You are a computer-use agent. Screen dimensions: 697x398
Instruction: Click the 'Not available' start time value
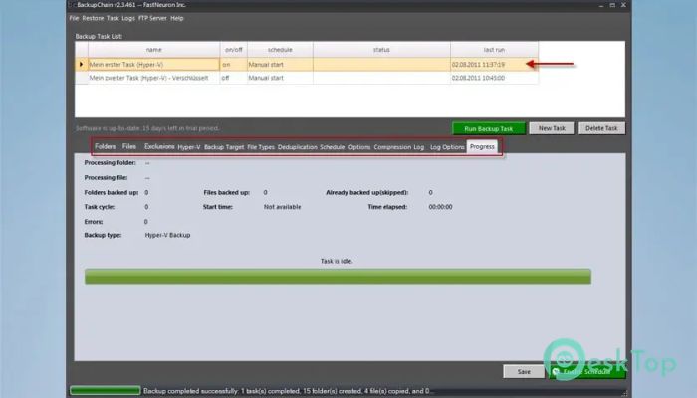282,207
